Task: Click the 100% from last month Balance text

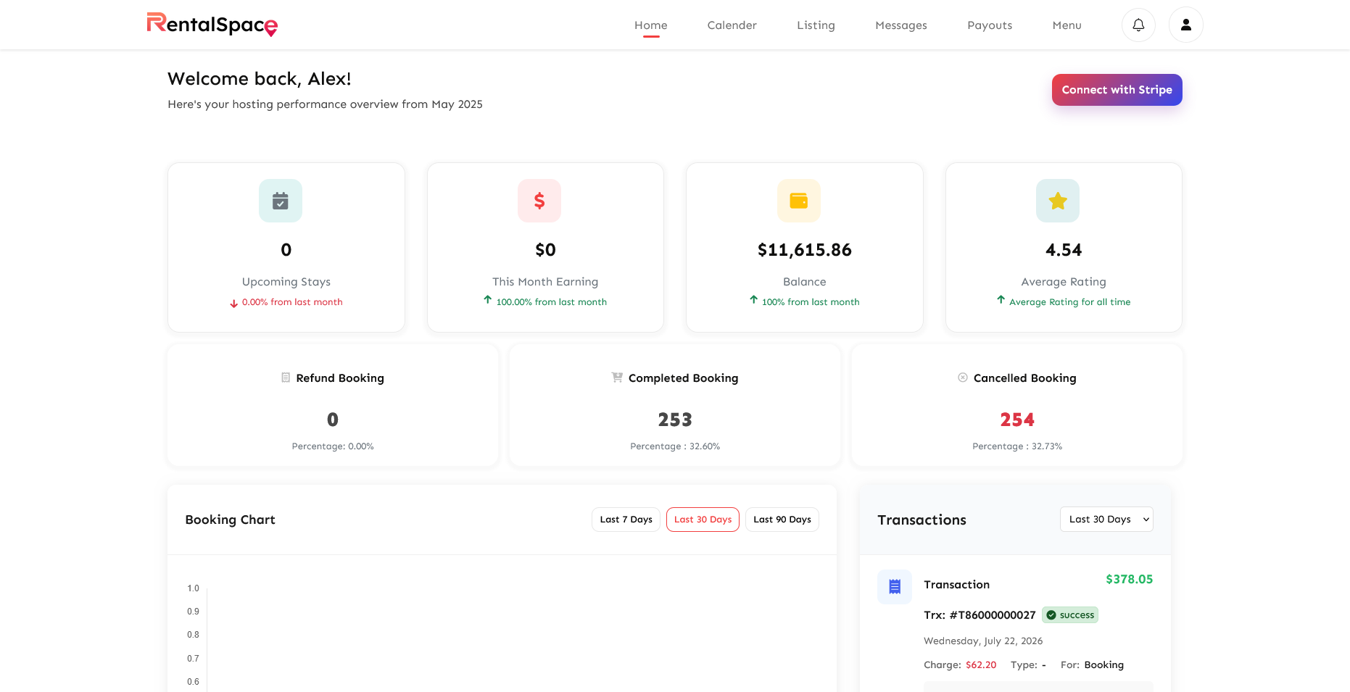Action: [x=811, y=302]
